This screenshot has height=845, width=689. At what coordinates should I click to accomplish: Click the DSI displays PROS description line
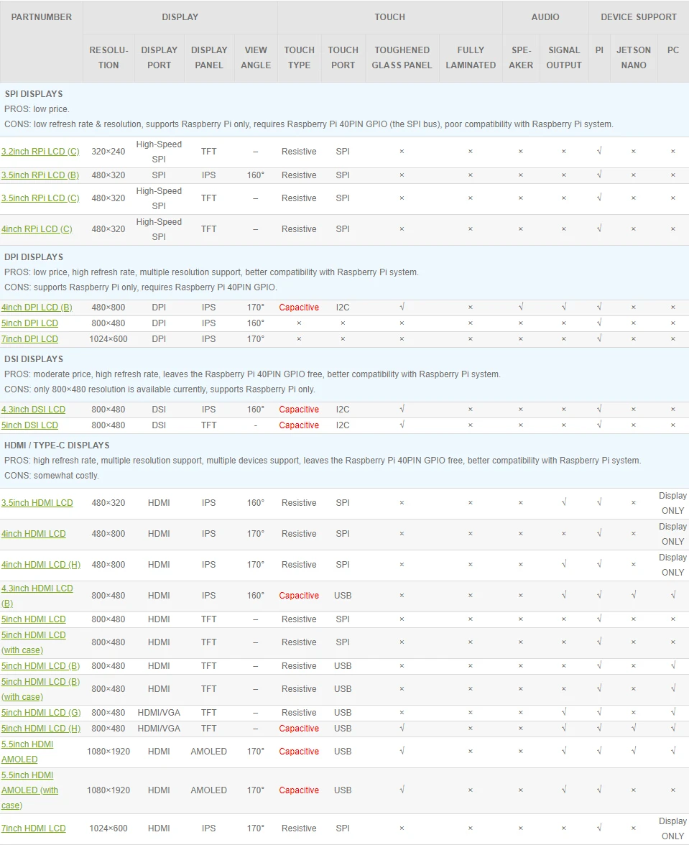tap(253, 374)
